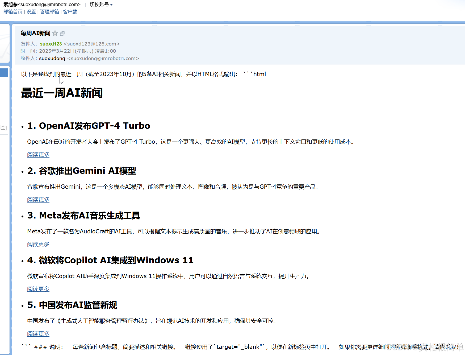
Task: Click sender name suoxd123
Action: 51,44
